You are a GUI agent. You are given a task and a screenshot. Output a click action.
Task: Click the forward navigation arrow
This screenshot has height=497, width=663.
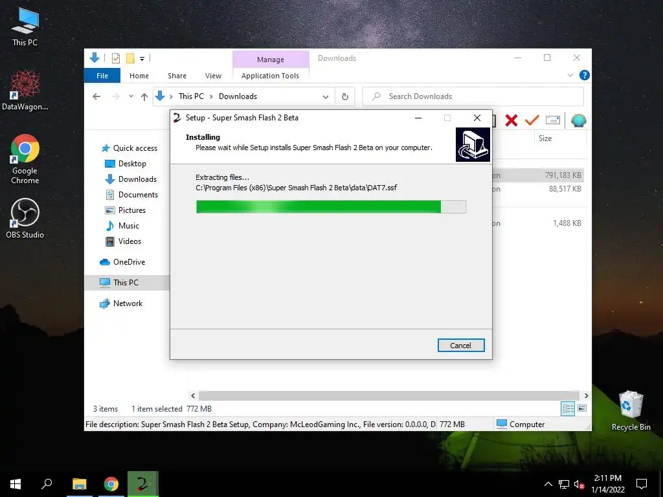115,96
